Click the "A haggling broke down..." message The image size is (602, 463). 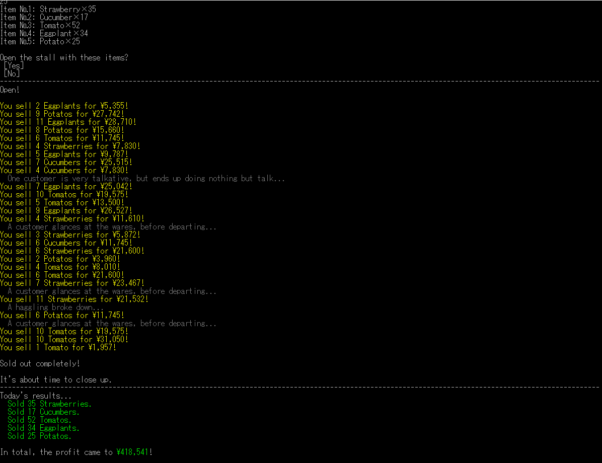(x=55, y=307)
